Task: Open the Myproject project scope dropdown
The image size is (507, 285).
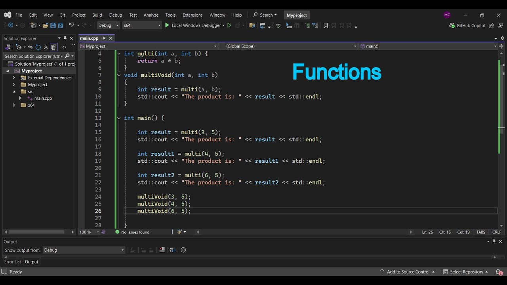Action: (x=148, y=46)
